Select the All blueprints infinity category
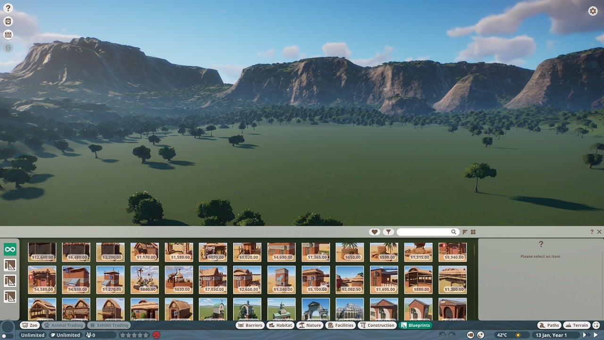Screen dimensions: 604x340 (x=10, y=249)
